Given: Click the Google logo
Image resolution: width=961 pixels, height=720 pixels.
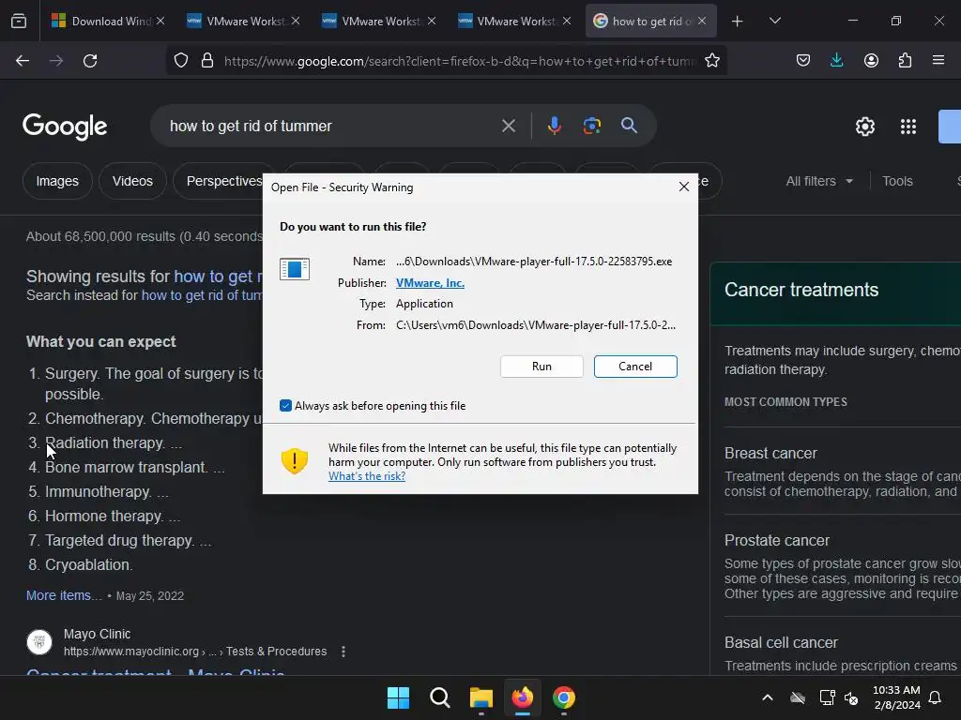Looking at the screenshot, I should 65,127.
